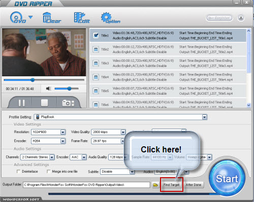Open the Volume dropdown arrow

209,157
